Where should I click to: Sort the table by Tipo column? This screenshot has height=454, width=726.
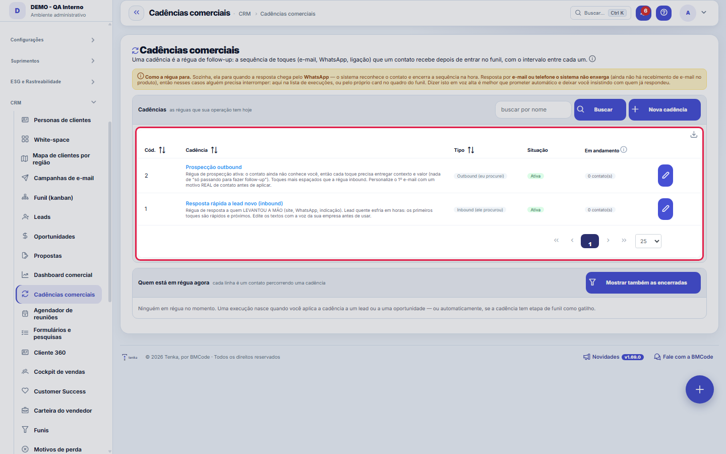click(471, 150)
